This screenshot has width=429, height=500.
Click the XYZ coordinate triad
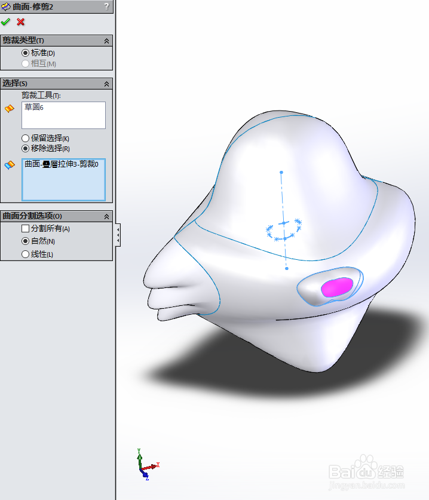click(147, 465)
